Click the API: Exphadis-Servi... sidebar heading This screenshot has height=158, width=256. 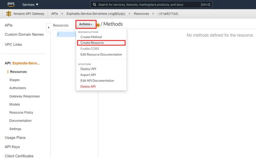click(22, 63)
